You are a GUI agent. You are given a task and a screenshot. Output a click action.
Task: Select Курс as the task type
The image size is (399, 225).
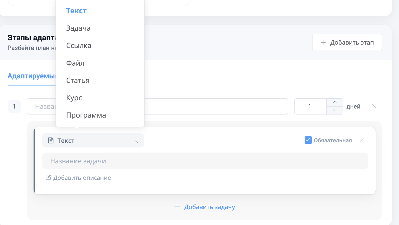click(x=74, y=98)
